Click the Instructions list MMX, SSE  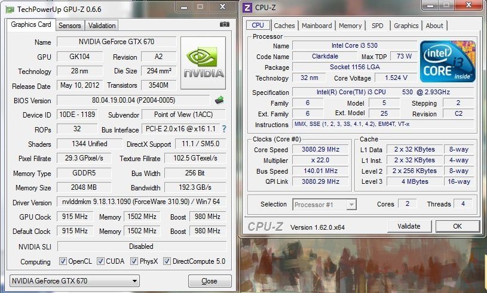click(x=383, y=124)
